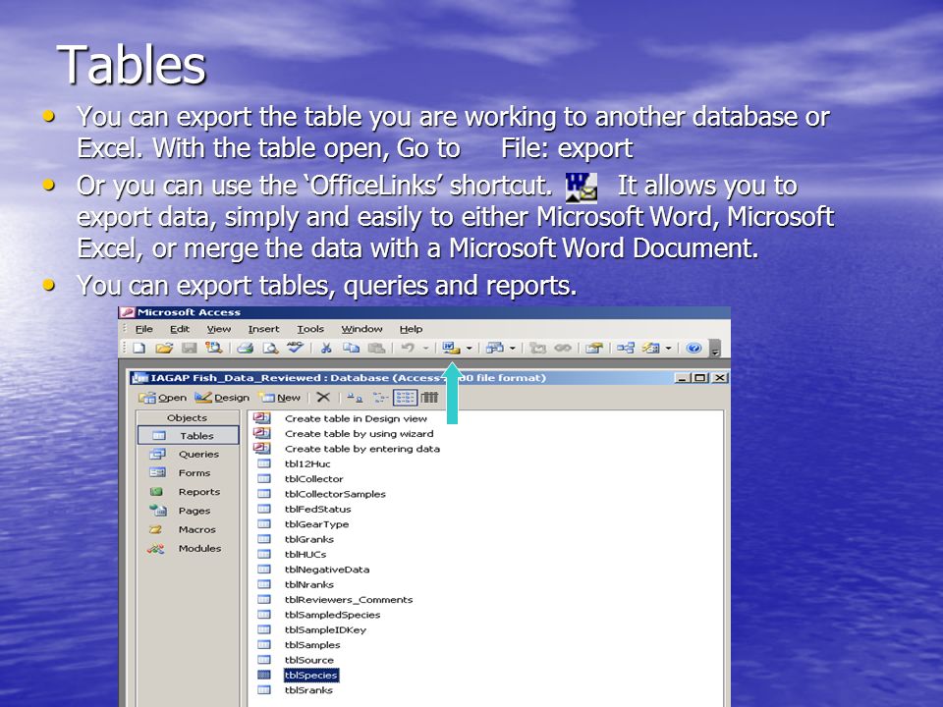The height and width of the screenshot is (707, 943).
Task: Select the List view button
Action: point(405,398)
